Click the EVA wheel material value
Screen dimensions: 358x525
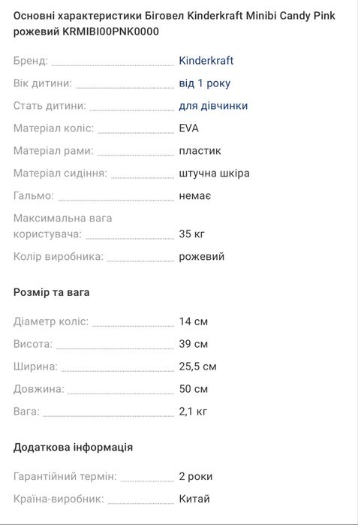coord(188,128)
